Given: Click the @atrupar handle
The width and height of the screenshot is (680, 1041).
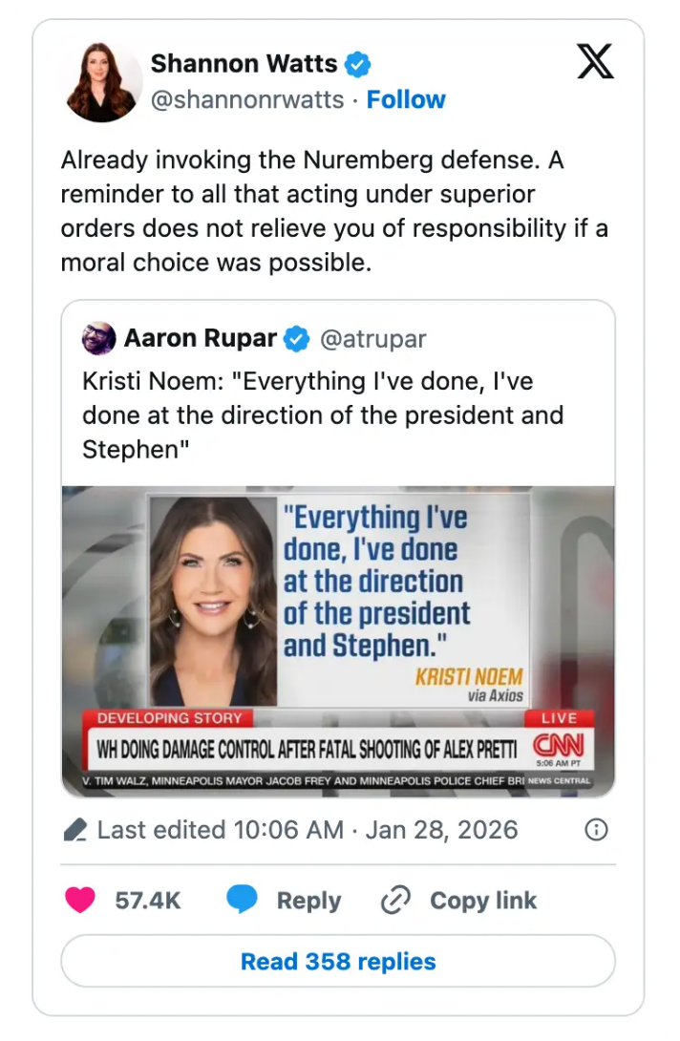Looking at the screenshot, I should (374, 338).
